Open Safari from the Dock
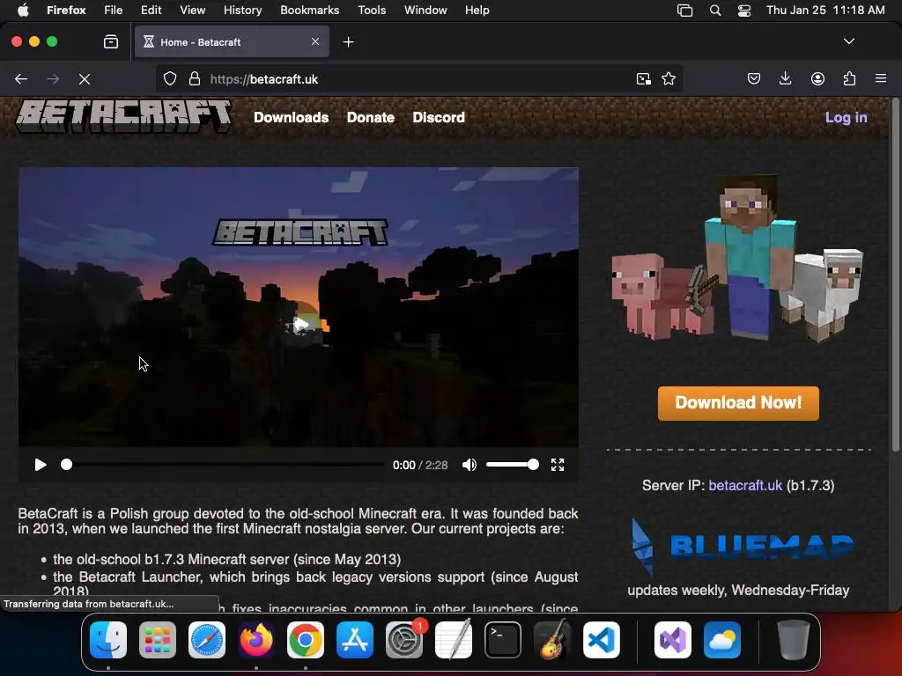The image size is (902, 676). click(207, 640)
